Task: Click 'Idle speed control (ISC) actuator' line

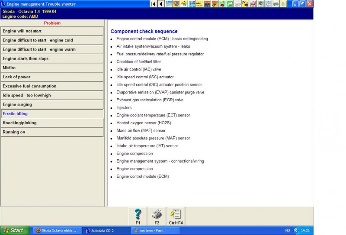Action: (x=145, y=77)
